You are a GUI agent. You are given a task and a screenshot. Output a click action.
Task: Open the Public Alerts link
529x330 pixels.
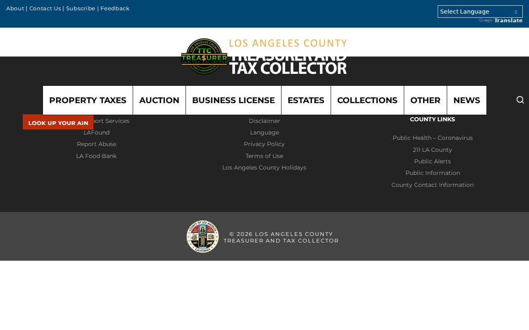coord(433,161)
